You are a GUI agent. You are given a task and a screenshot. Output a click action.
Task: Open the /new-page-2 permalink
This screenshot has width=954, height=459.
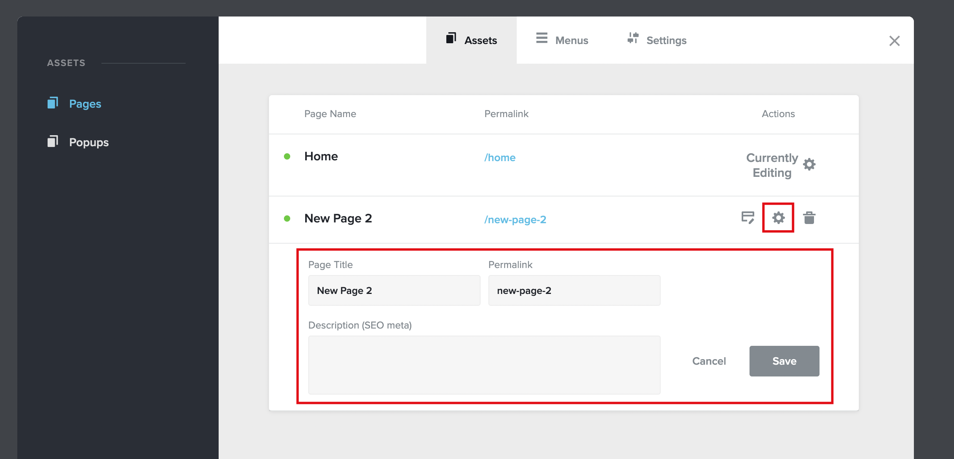click(x=515, y=220)
